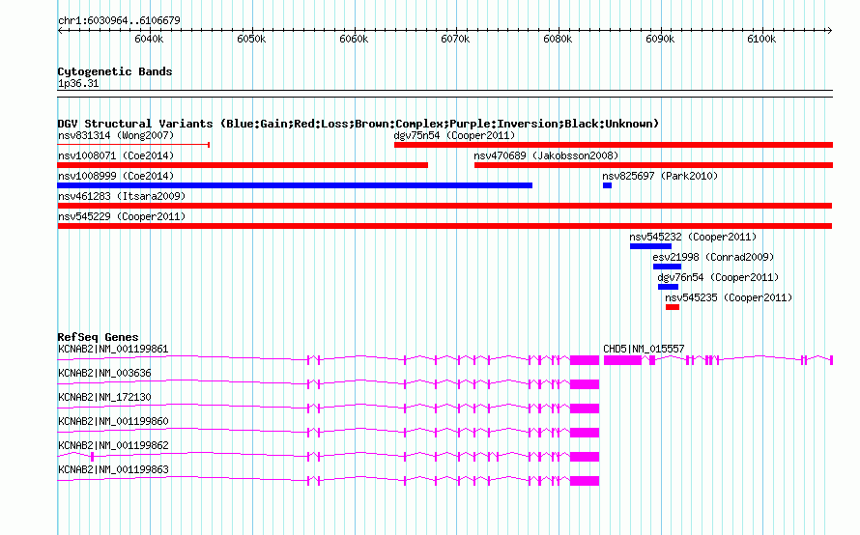Click the DGV Structural Variants track title
This screenshot has height=535, width=860.
[x=358, y=124]
